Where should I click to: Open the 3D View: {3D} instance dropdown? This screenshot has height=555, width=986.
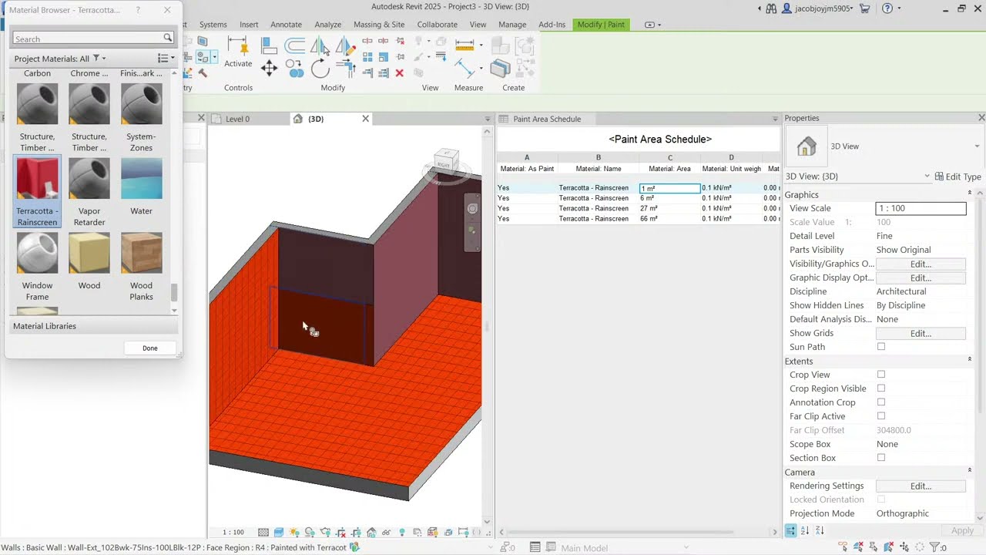click(x=927, y=177)
